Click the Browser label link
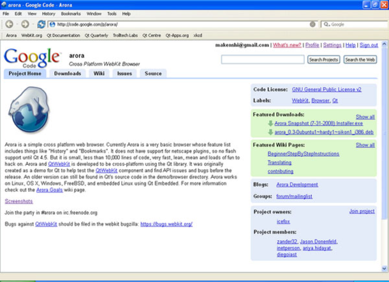Image resolution: width=389 pixels, height=282 pixels. pyautogui.click(x=320, y=101)
